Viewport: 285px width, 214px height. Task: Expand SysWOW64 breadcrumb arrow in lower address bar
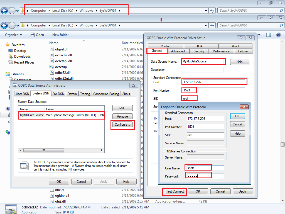(120, 25)
